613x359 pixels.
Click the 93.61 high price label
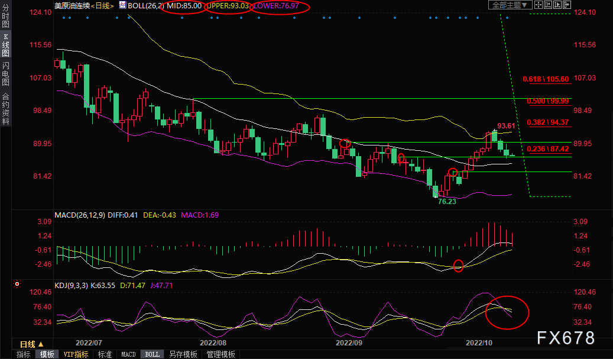[506, 125]
